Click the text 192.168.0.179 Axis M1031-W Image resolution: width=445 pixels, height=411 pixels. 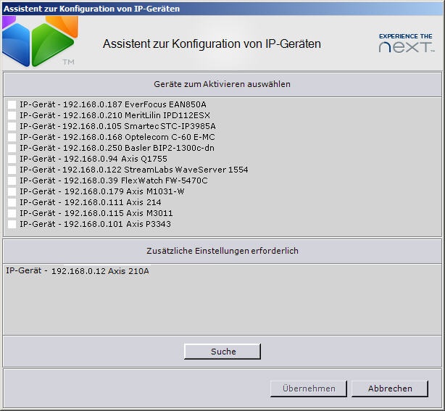click(x=125, y=191)
